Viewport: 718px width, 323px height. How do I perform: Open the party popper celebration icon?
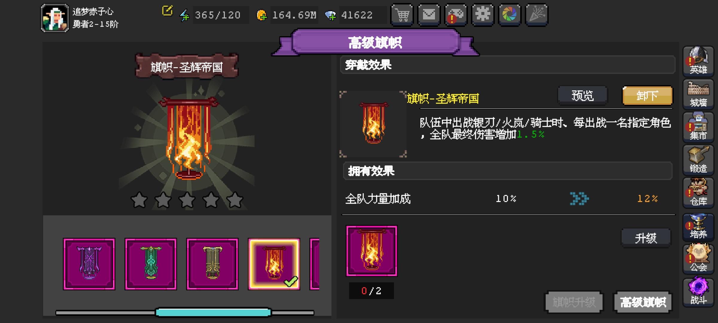[537, 15]
